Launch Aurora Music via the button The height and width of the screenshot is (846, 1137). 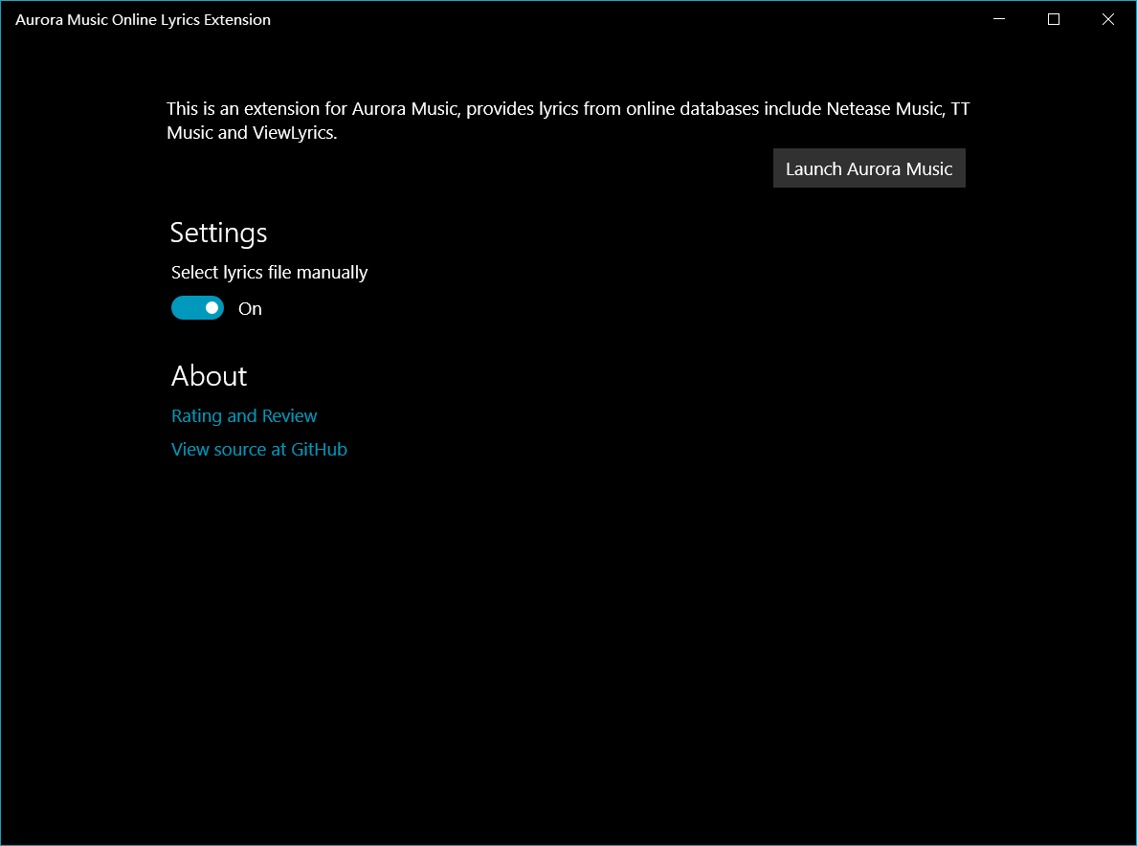pos(869,168)
